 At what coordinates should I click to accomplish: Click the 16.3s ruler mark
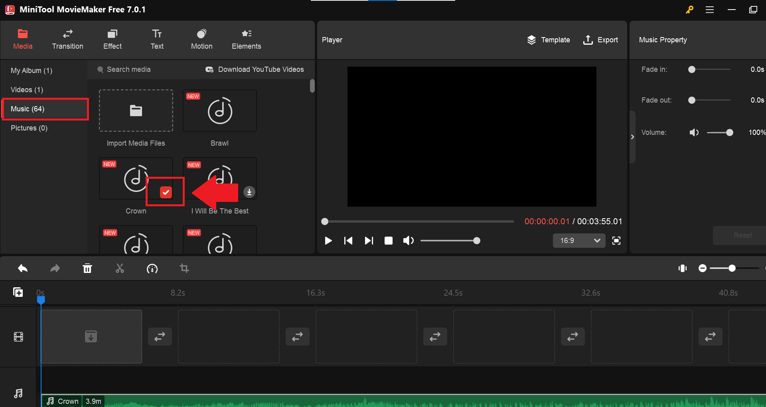coord(316,293)
